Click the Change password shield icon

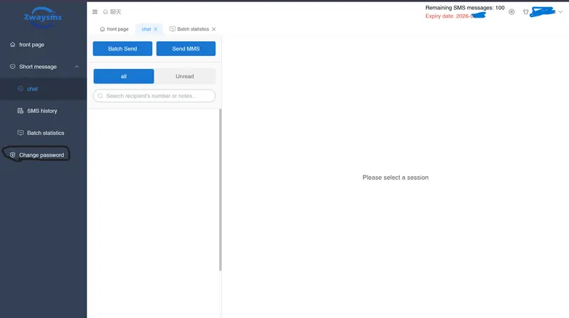point(13,155)
